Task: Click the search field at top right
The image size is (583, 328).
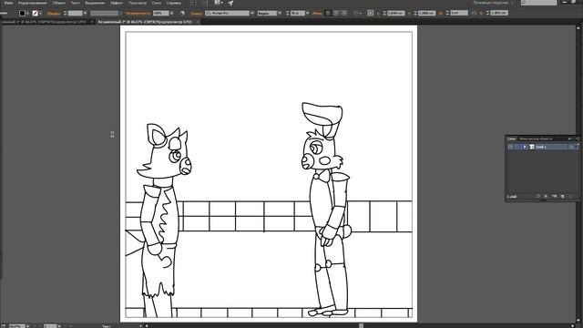Action: click(x=538, y=3)
